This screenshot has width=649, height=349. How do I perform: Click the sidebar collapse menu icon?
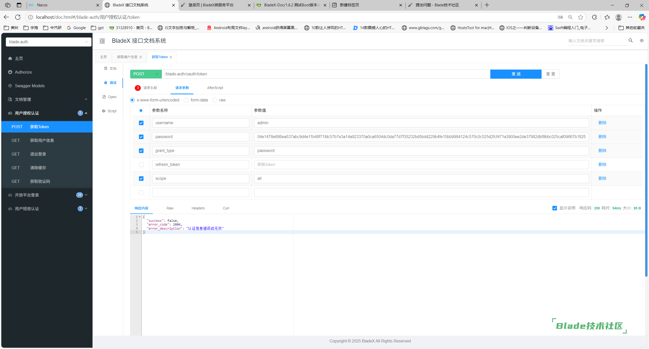tap(102, 41)
